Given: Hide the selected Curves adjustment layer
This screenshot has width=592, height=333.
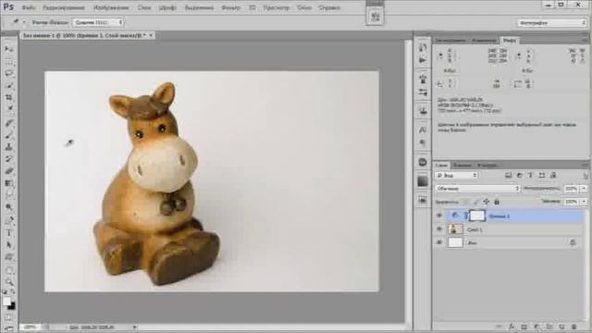Looking at the screenshot, I should (439, 216).
